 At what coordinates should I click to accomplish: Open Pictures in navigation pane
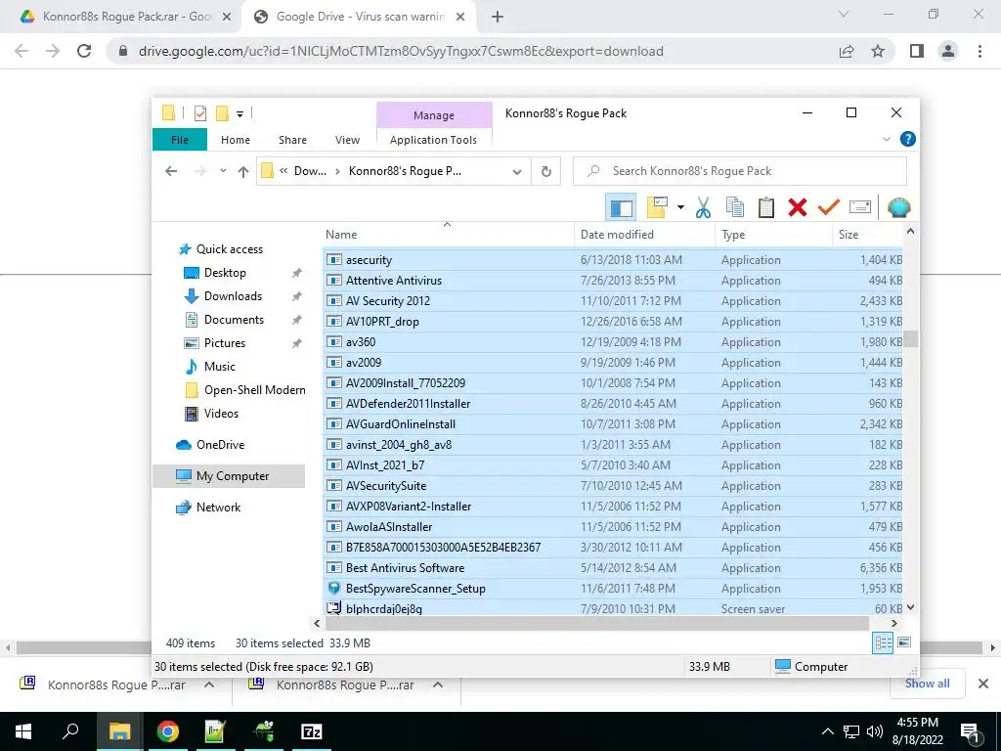(x=224, y=343)
